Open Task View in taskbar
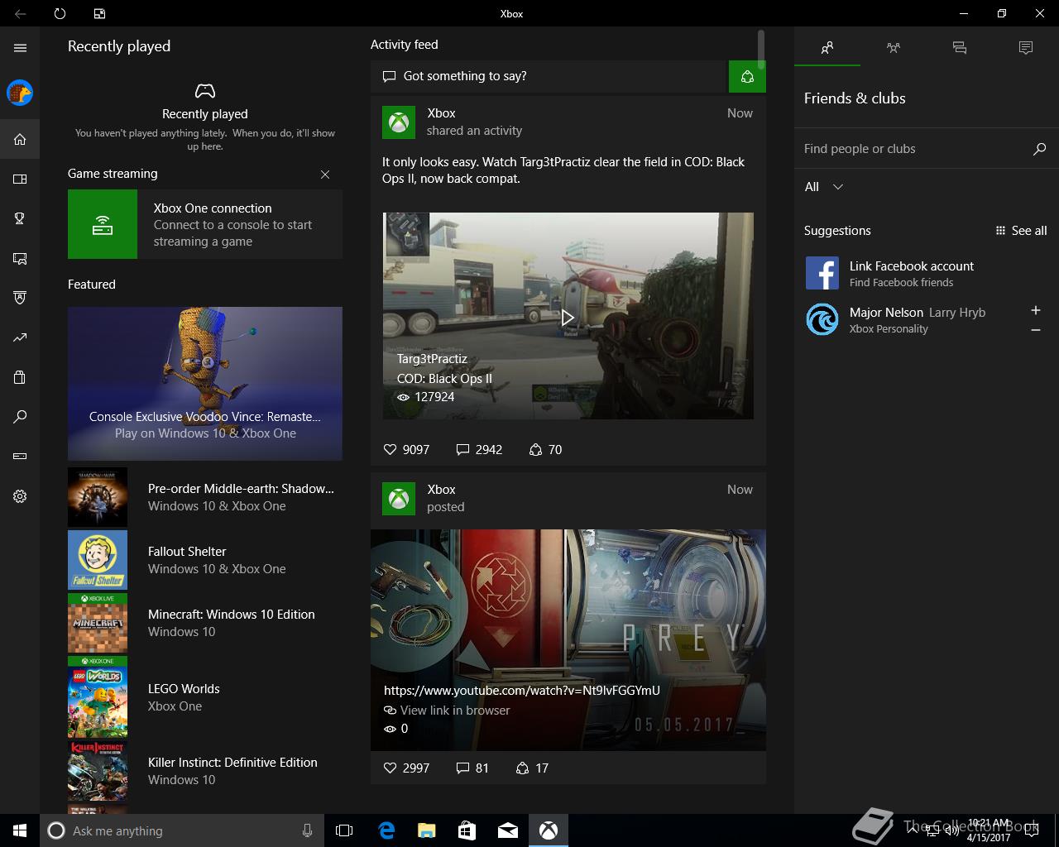 click(x=344, y=830)
